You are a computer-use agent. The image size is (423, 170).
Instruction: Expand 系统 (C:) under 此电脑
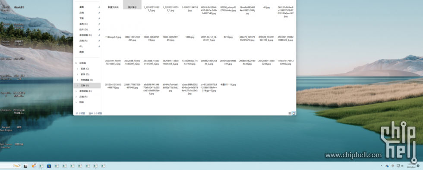(x=77, y=68)
